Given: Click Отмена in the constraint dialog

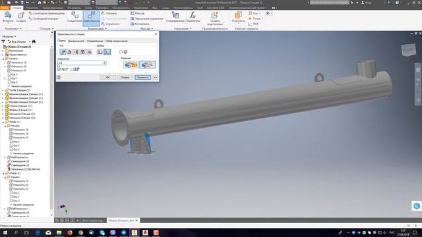Looking at the screenshot, I should pos(125,78).
